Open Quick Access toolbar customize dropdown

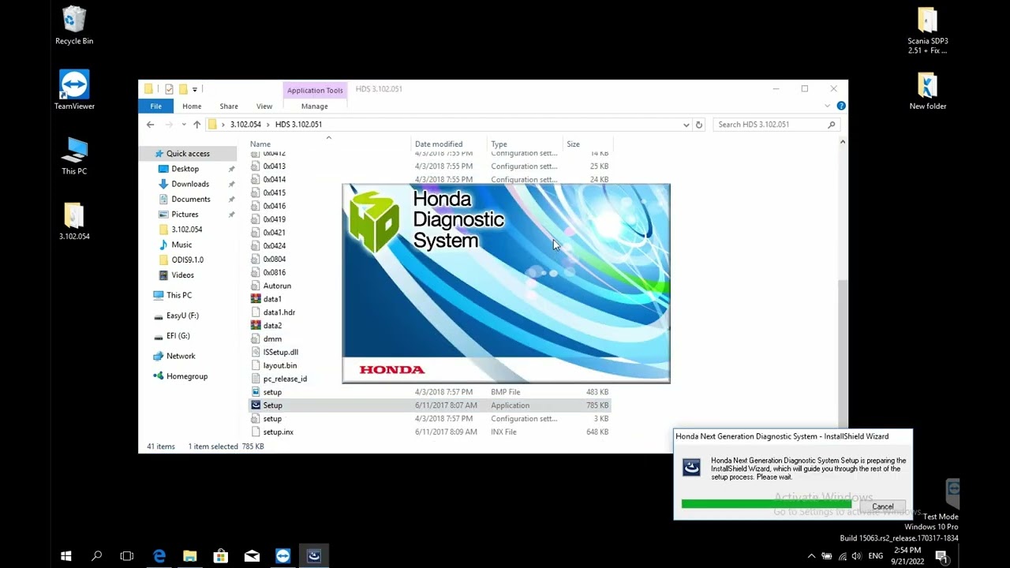tap(195, 89)
